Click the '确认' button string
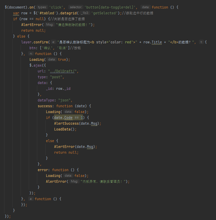The width and height of the screenshot is (216, 220). [47, 48]
